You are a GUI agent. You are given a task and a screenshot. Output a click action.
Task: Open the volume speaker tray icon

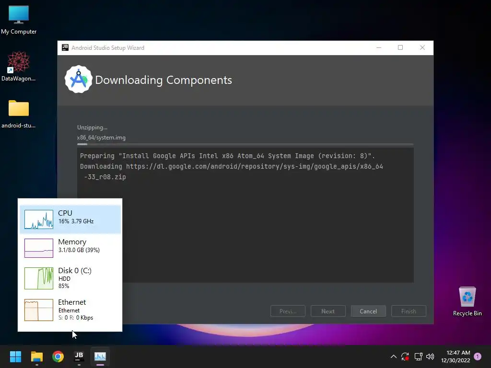coord(430,356)
